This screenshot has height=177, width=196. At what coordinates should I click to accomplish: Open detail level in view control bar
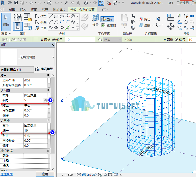[79, 174]
